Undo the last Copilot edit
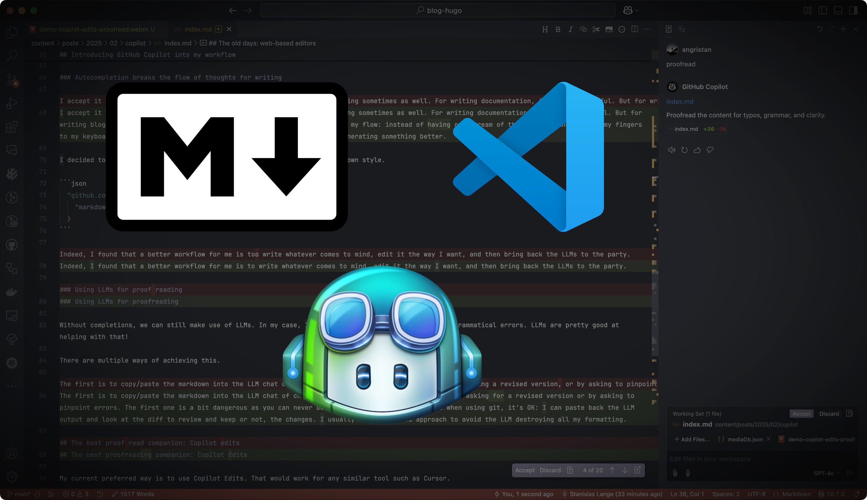867x500 pixels. click(820, 29)
